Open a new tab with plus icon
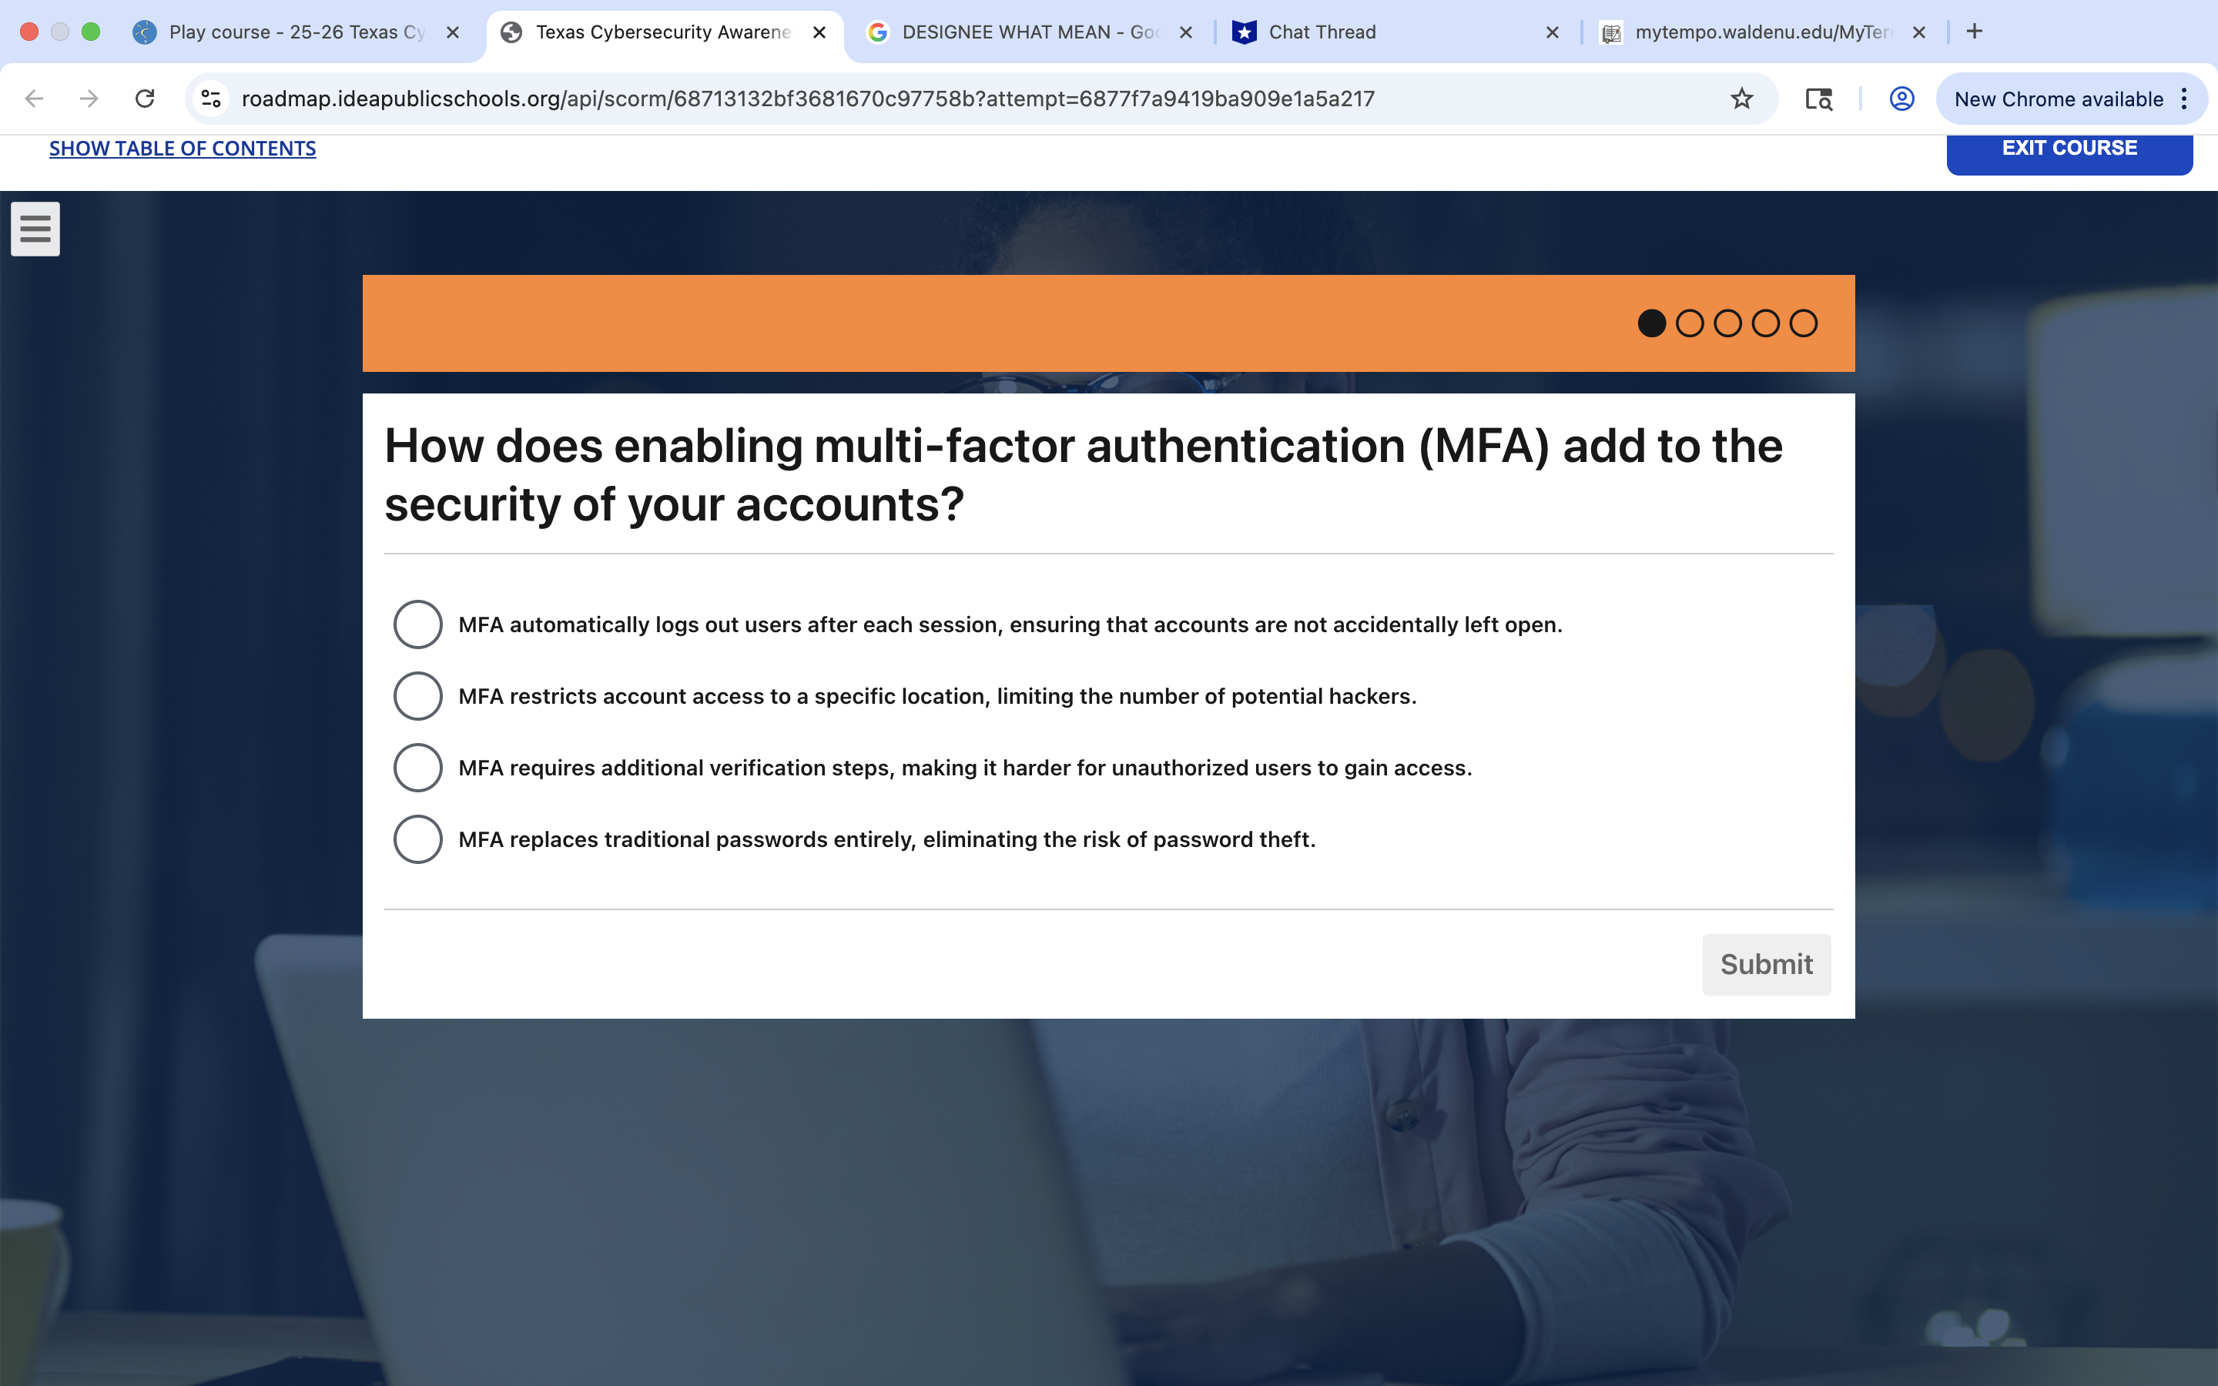The width and height of the screenshot is (2218, 1386). click(x=1975, y=32)
